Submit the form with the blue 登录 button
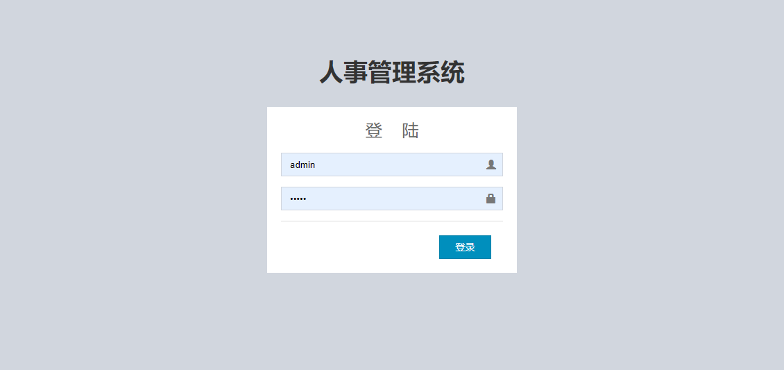Screen dimensions: 784x370 coord(465,247)
